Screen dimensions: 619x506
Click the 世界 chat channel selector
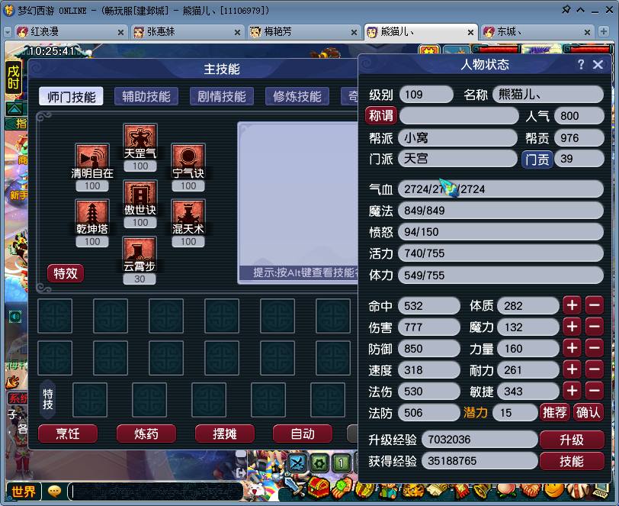pyautogui.click(x=23, y=491)
